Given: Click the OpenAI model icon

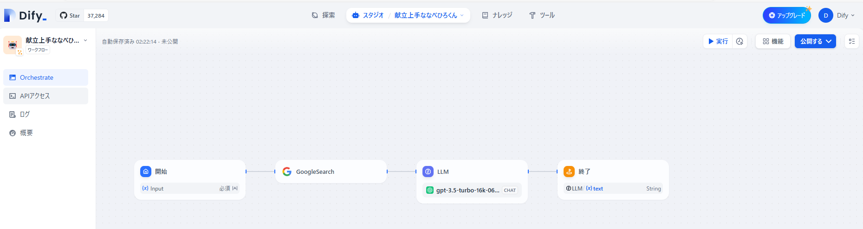Looking at the screenshot, I should pos(430,190).
